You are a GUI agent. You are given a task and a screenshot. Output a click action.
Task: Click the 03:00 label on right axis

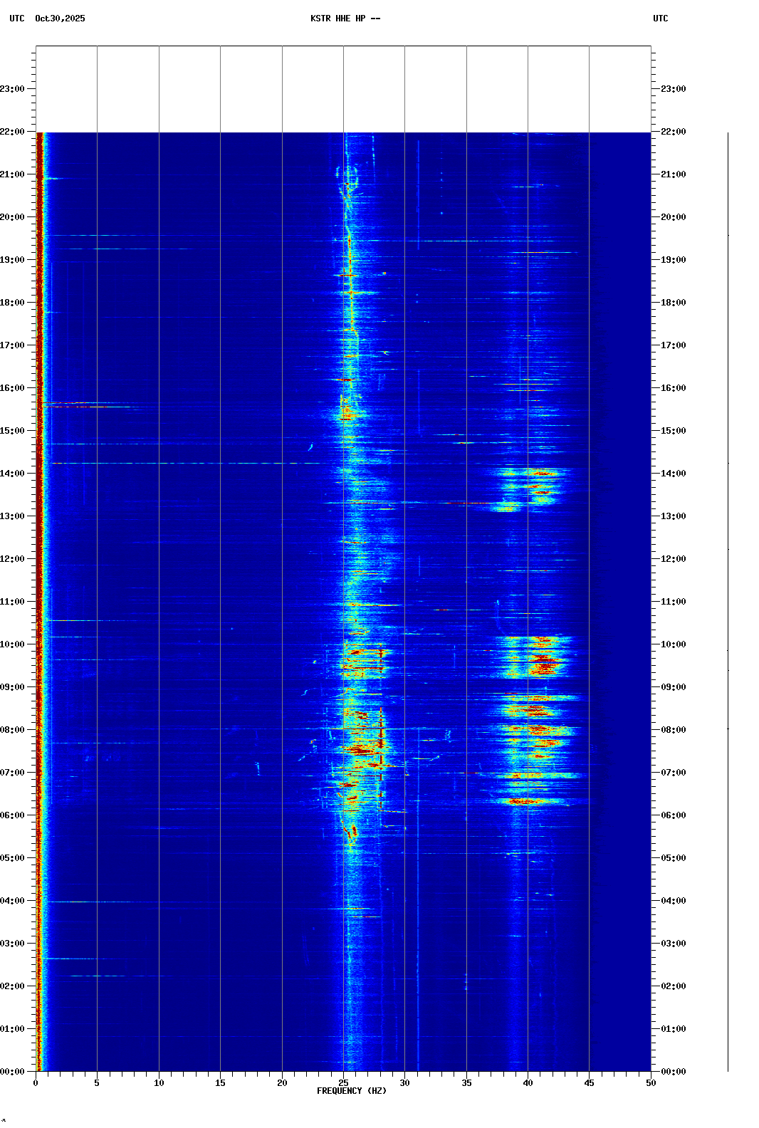[673, 944]
